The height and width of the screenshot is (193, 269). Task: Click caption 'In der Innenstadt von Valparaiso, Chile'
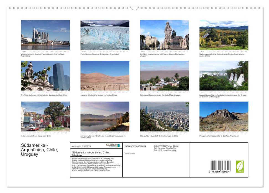pos(36,136)
